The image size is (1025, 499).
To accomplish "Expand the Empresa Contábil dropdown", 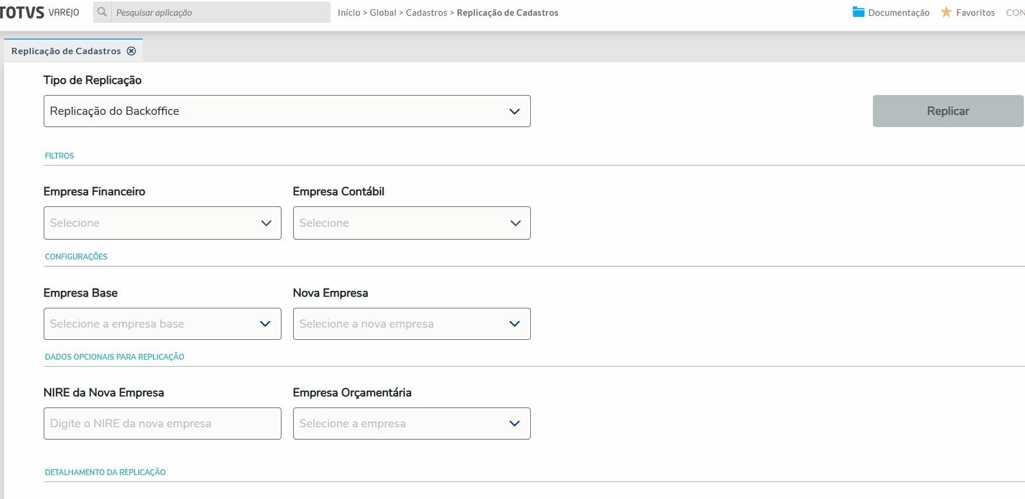I will click(411, 223).
